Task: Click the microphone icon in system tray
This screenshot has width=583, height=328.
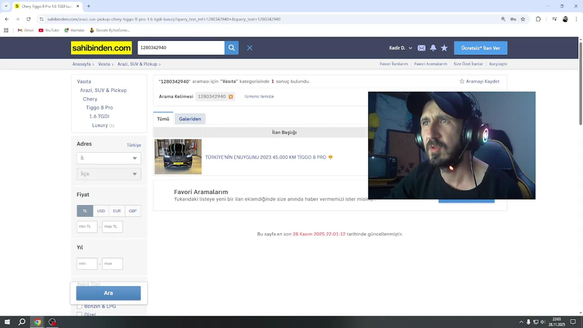Action: click(x=528, y=322)
